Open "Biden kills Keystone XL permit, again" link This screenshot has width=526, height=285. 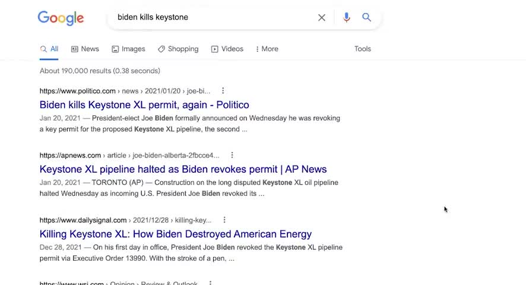point(144,105)
